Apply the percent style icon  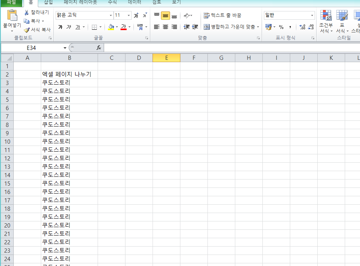pyautogui.click(x=281, y=27)
